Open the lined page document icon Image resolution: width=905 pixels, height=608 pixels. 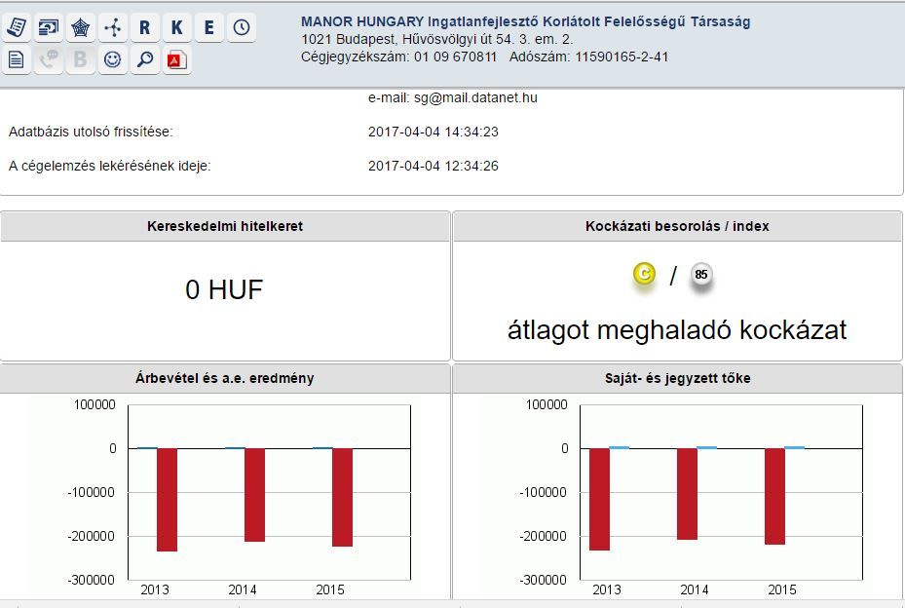(x=17, y=59)
